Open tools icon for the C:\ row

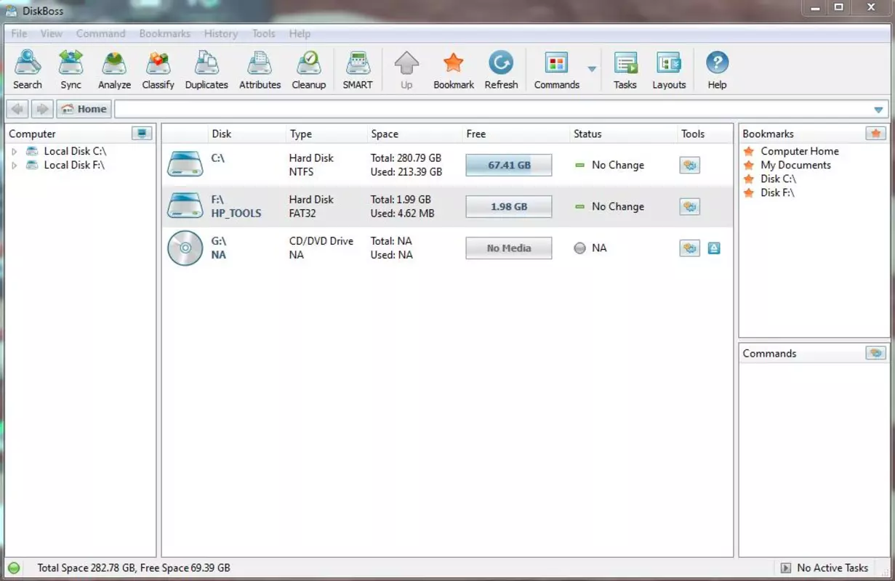click(x=690, y=165)
